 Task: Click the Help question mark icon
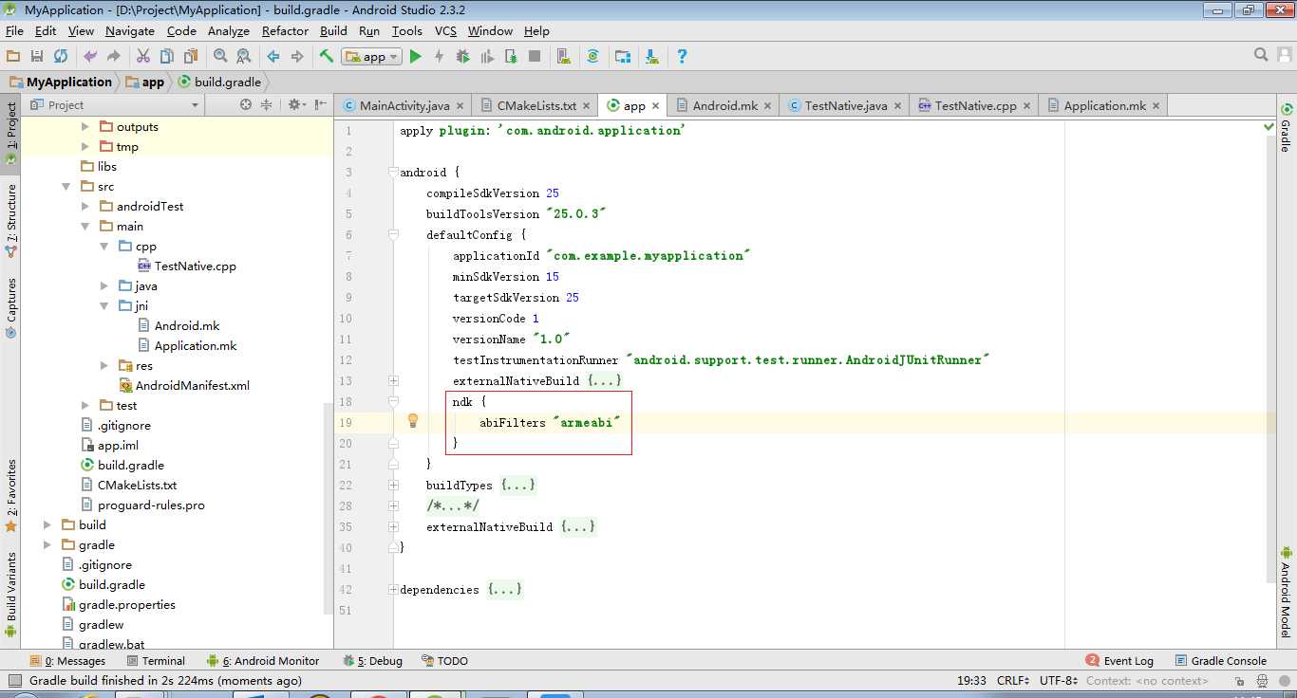[682, 57]
